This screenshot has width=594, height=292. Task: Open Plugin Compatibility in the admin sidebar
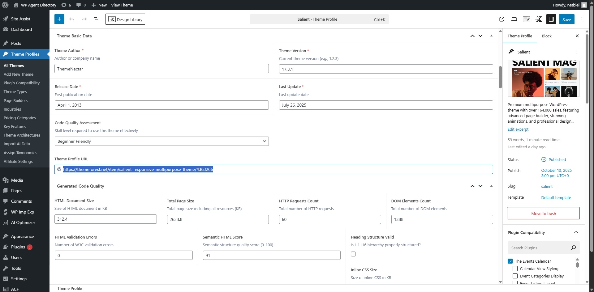pos(22,83)
